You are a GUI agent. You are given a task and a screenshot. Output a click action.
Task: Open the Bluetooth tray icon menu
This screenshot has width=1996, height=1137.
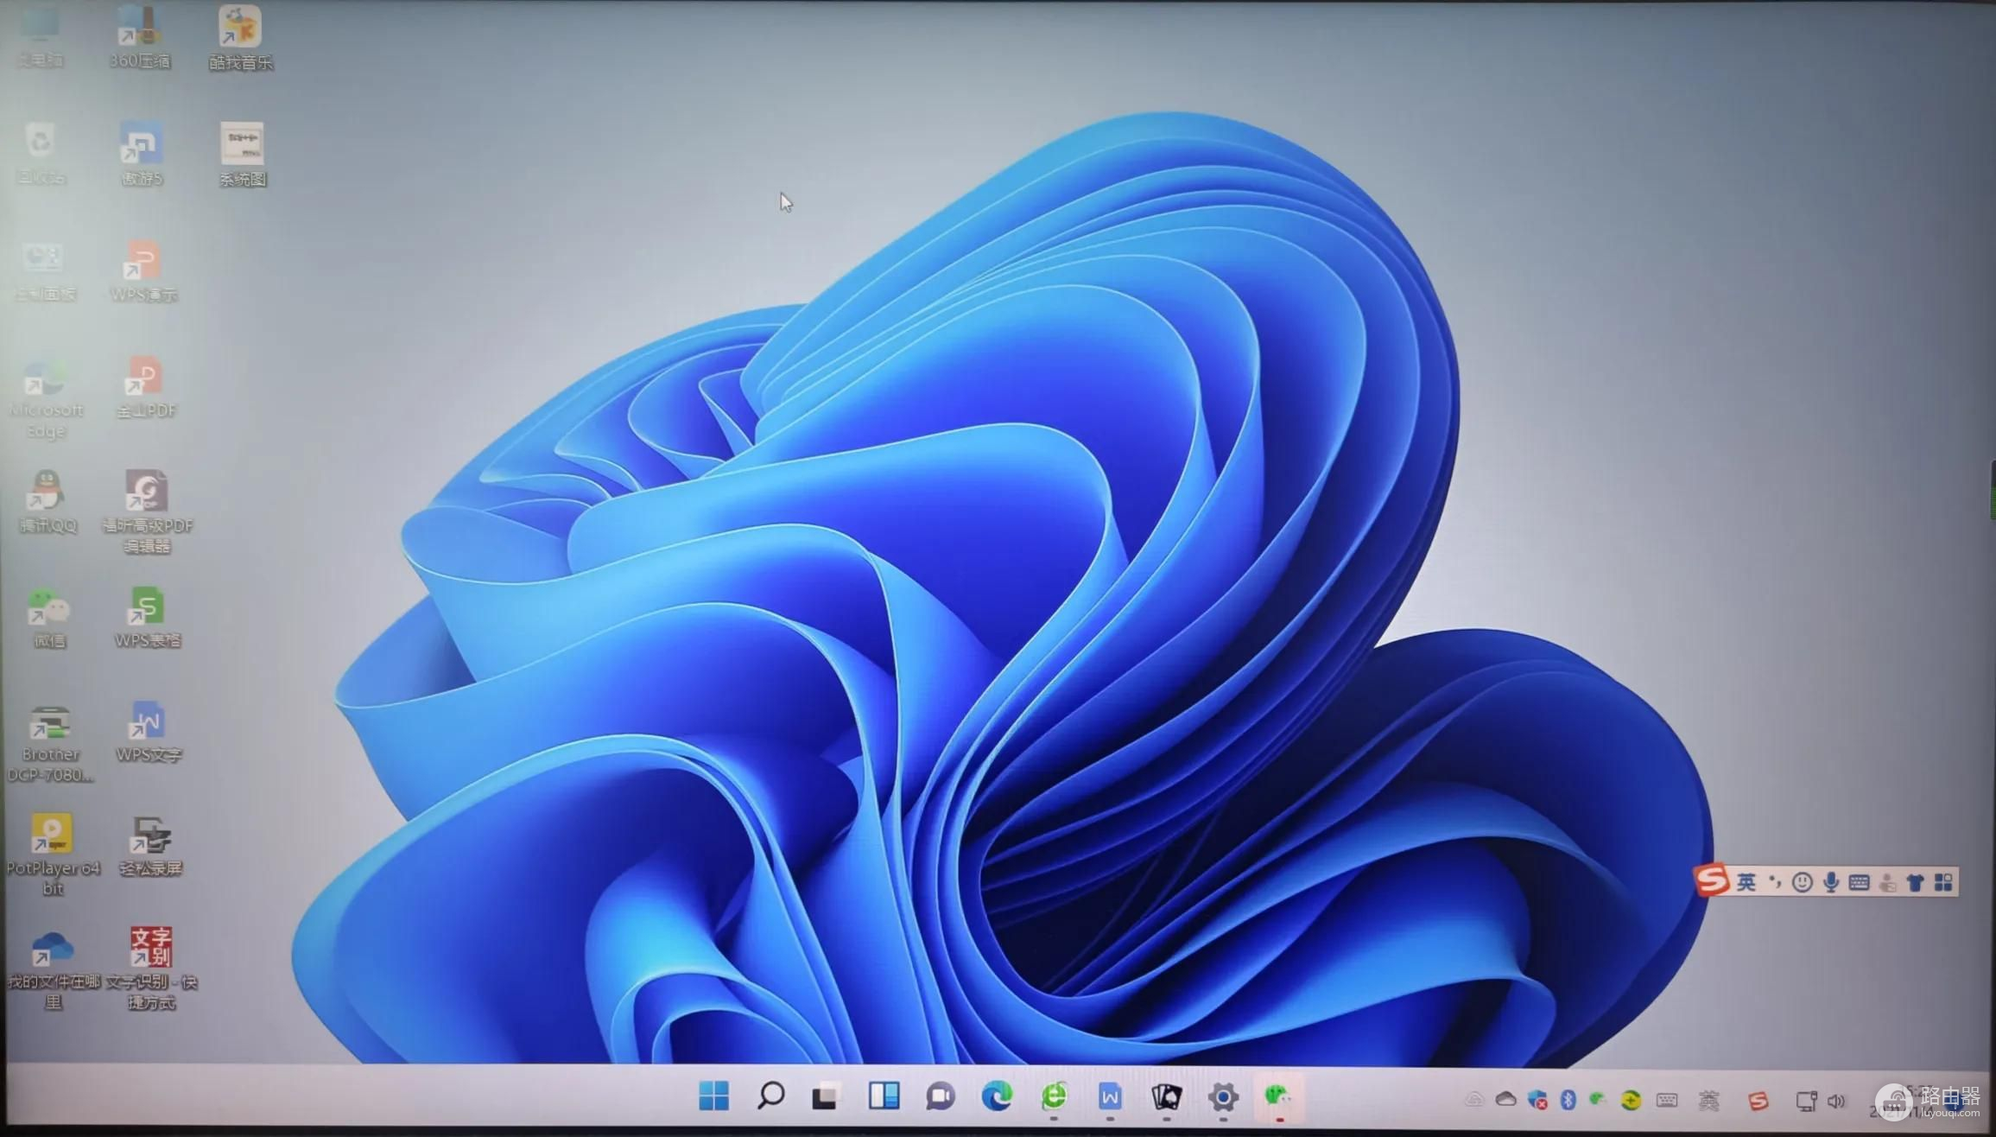[x=1568, y=1100]
